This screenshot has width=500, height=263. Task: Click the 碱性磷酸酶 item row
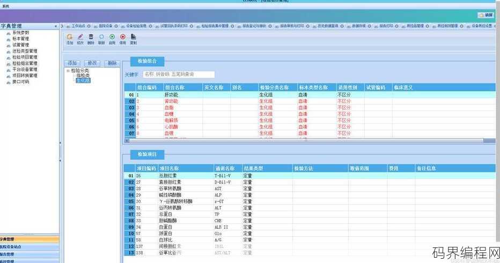click(x=310, y=195)
